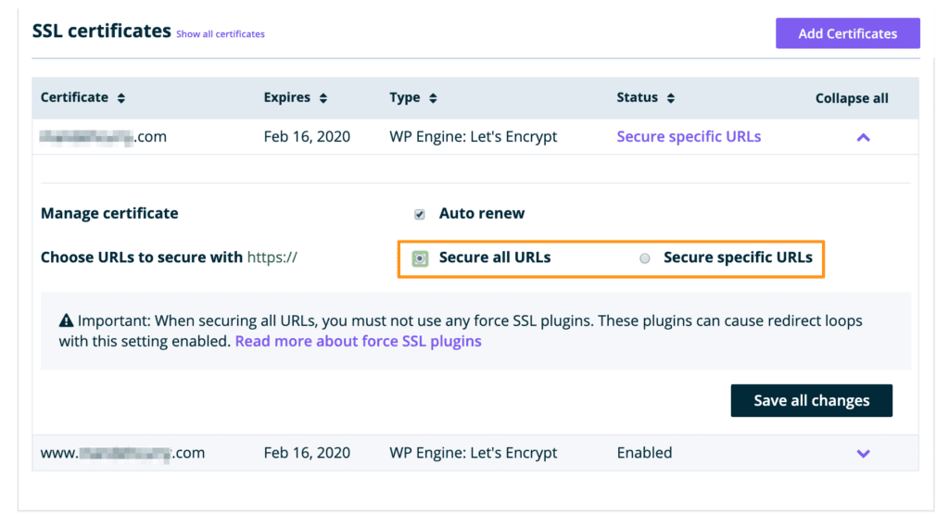Open Read more about force SSL plugins
The image size is (949, 527).
coord(358,341)
